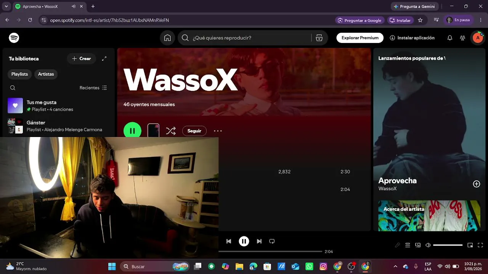488x274 pixels.
Task: Open the weather widget
Action: click(x=26, y=266)
